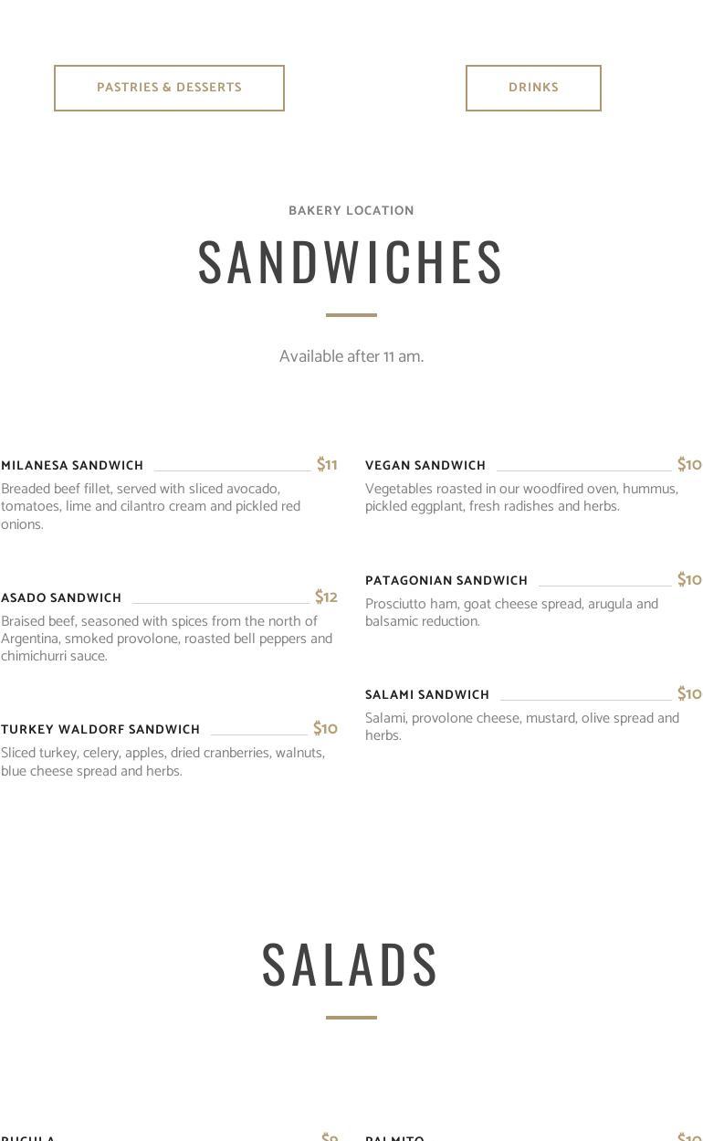The image size is (703, 1141).
Task: Click the Patagonian Sandwich item name
Action: [x=446, y=581]
